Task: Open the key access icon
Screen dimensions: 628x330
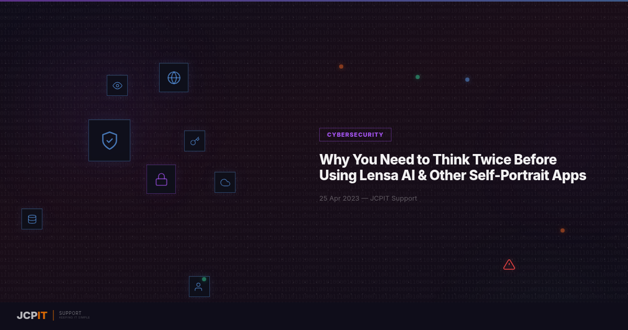Action: click(195, 140)
